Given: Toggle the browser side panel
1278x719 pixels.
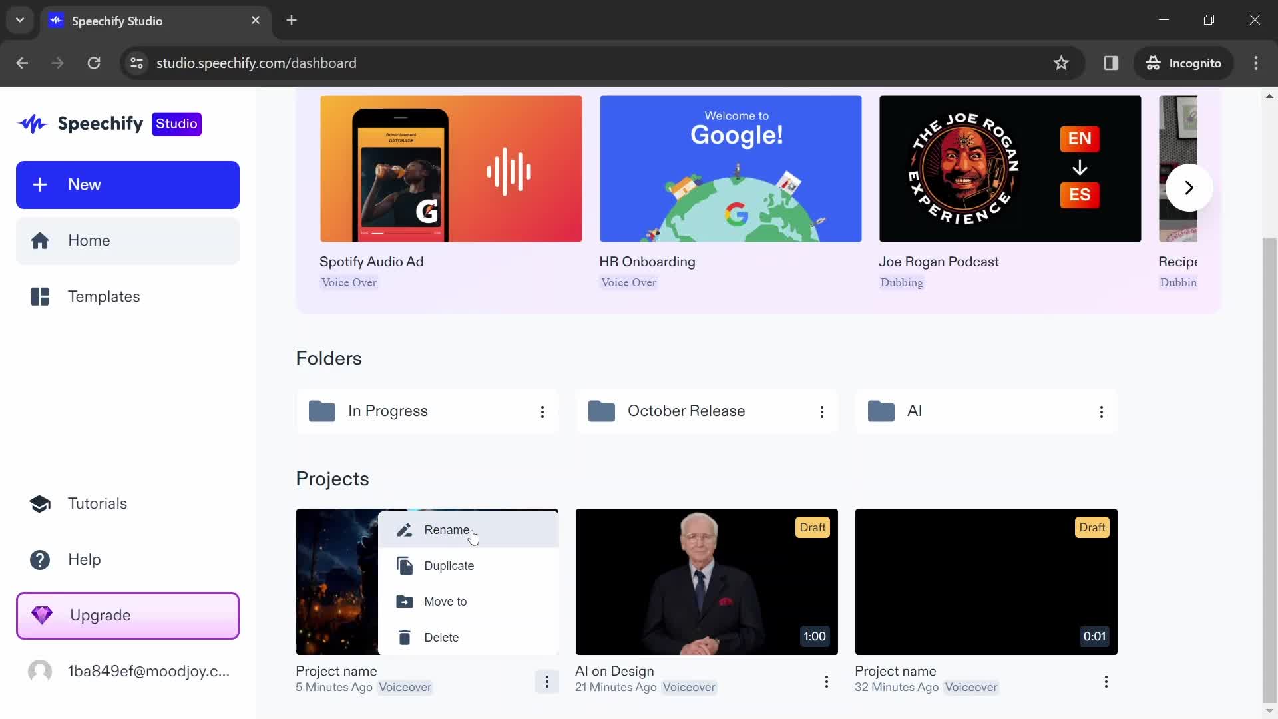Looking at the screenshot, I should tap(1111, 63).
